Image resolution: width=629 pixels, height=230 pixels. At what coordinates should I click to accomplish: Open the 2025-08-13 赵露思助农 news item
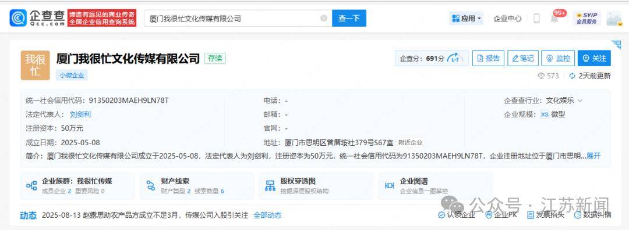(x=145, y=215)
